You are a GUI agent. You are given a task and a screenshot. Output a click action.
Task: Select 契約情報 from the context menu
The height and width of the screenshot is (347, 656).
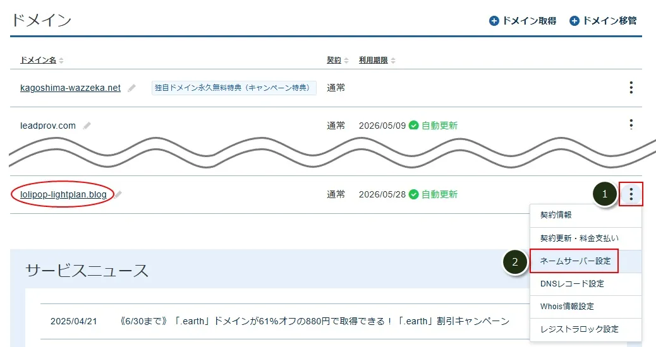click(556, 215)
